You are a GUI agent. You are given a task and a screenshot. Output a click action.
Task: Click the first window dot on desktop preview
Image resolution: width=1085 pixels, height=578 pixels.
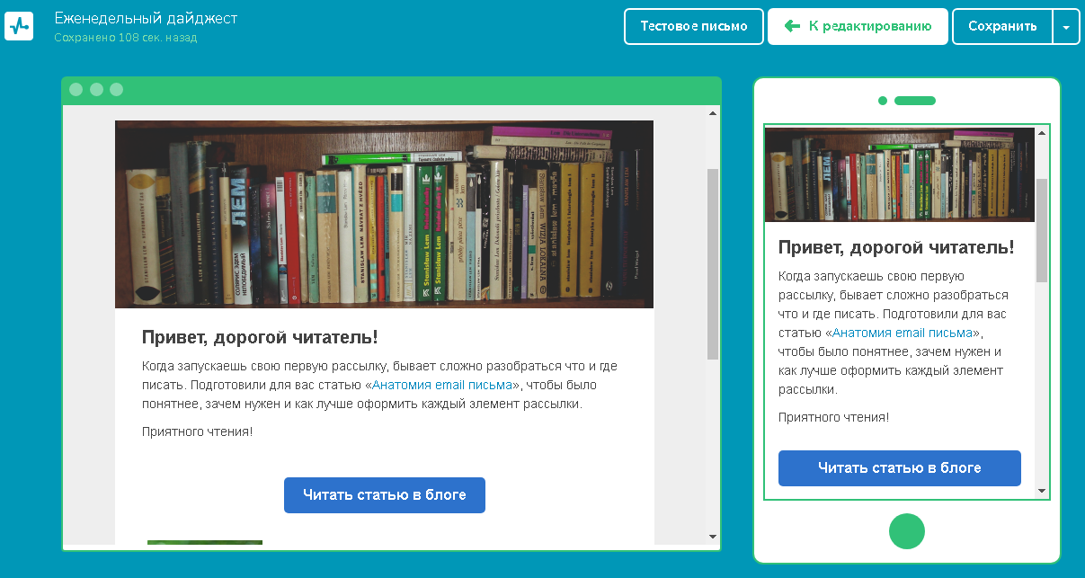pyautogui.click(x=76, y=89)
